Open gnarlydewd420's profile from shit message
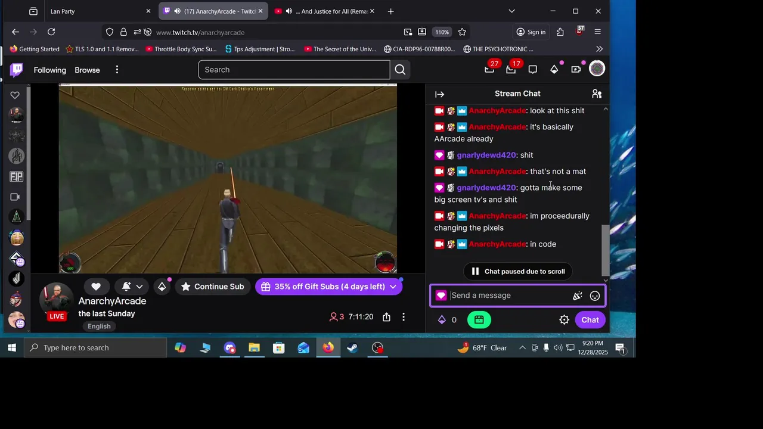The image size is (763, 429). coord(486,155)
